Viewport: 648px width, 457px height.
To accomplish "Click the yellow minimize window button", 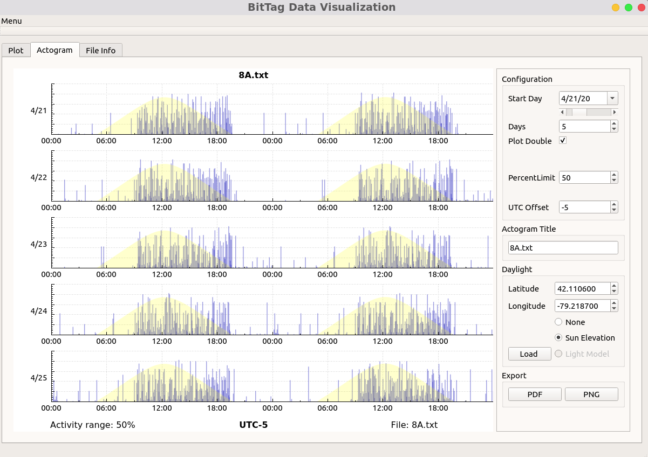I will tap(615, 8).
